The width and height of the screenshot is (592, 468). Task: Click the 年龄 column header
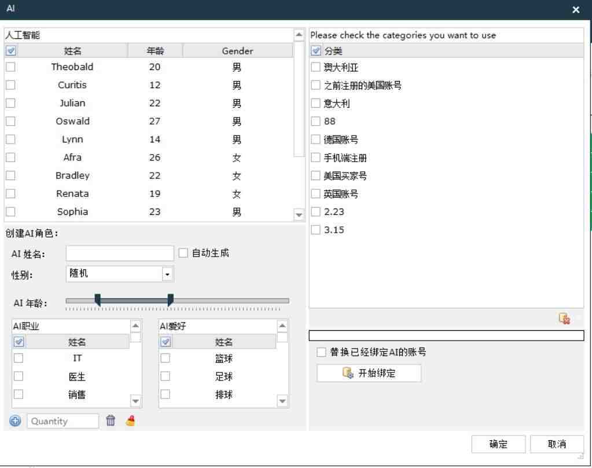[155, 50]
